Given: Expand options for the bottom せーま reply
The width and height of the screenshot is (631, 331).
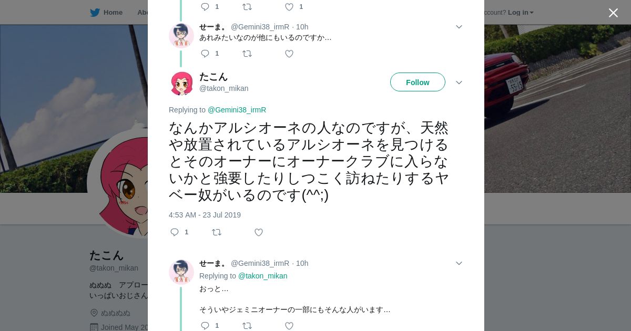Looking at the screenshot, I should coord(459,263).
